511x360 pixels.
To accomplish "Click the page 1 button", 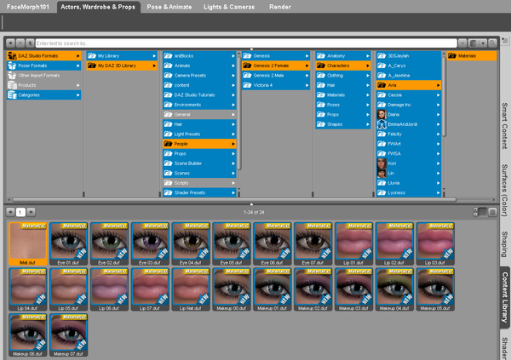I will pos(20,212).
